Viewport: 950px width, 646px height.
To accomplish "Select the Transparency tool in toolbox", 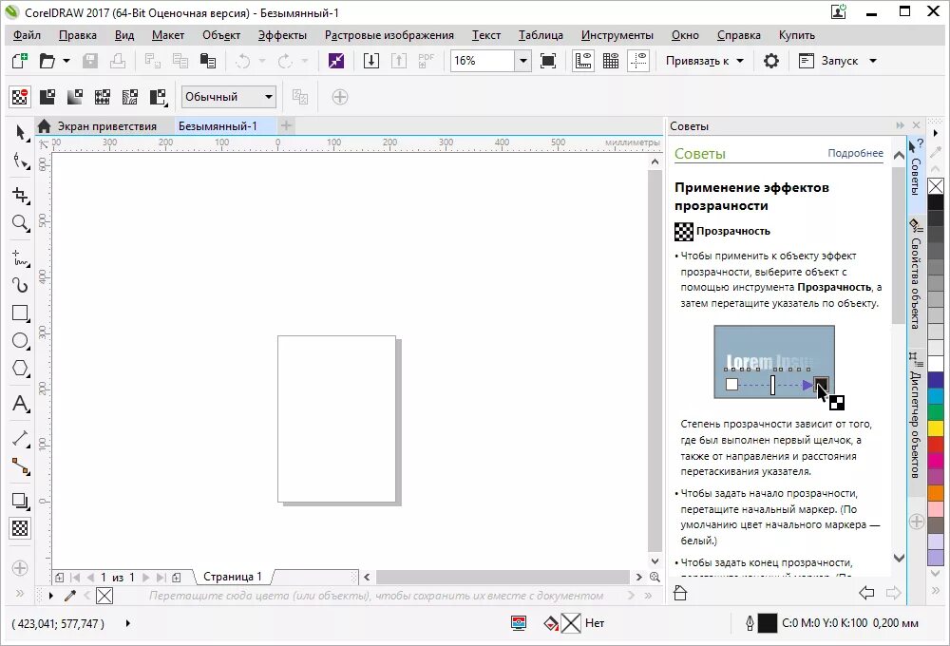I will (20, 528).
